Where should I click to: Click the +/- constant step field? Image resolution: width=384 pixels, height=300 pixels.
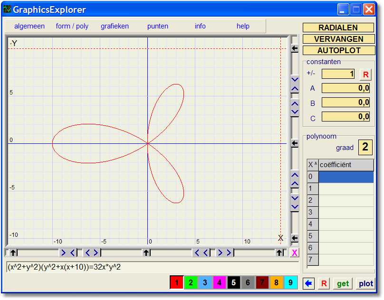point(338,74)
